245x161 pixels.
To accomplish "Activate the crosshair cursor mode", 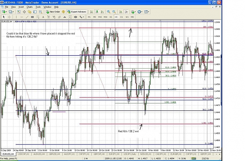I will pos(9,17).
